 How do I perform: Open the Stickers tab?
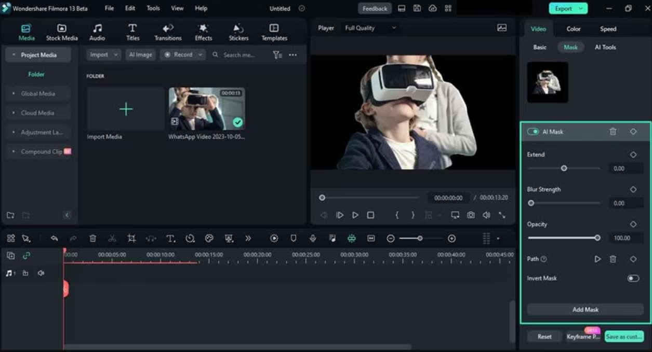coord(238,32)
